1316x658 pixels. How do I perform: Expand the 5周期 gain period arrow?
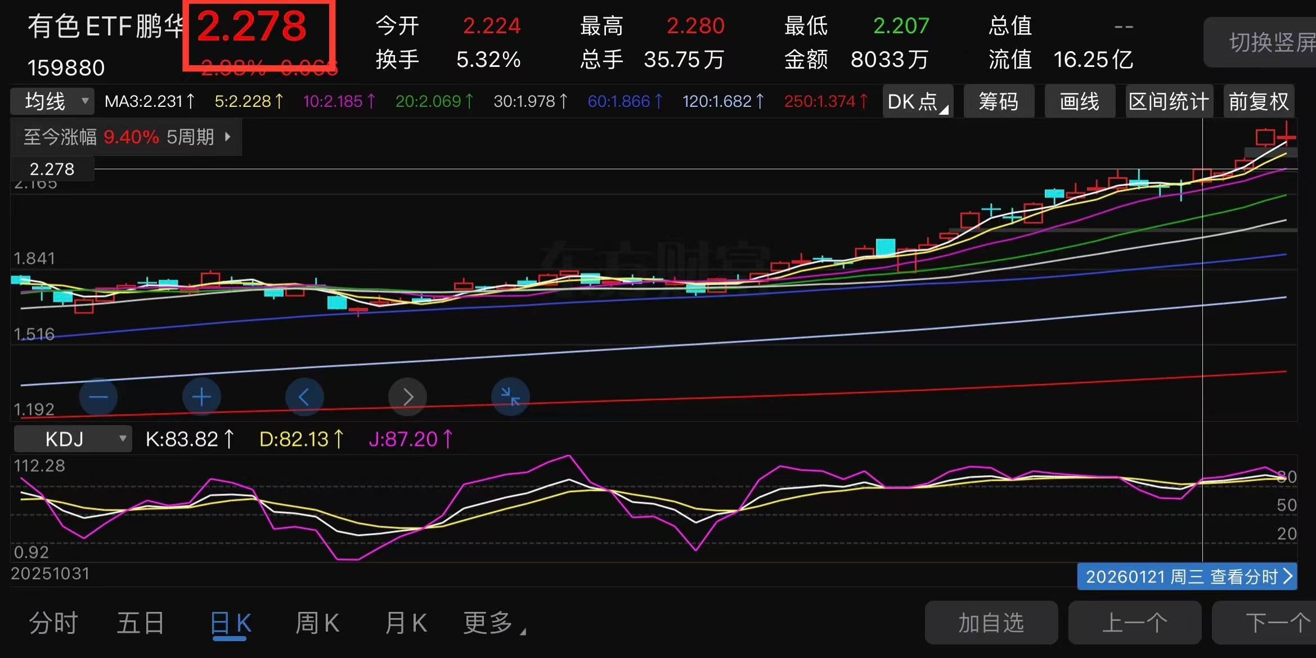point(228,137)
